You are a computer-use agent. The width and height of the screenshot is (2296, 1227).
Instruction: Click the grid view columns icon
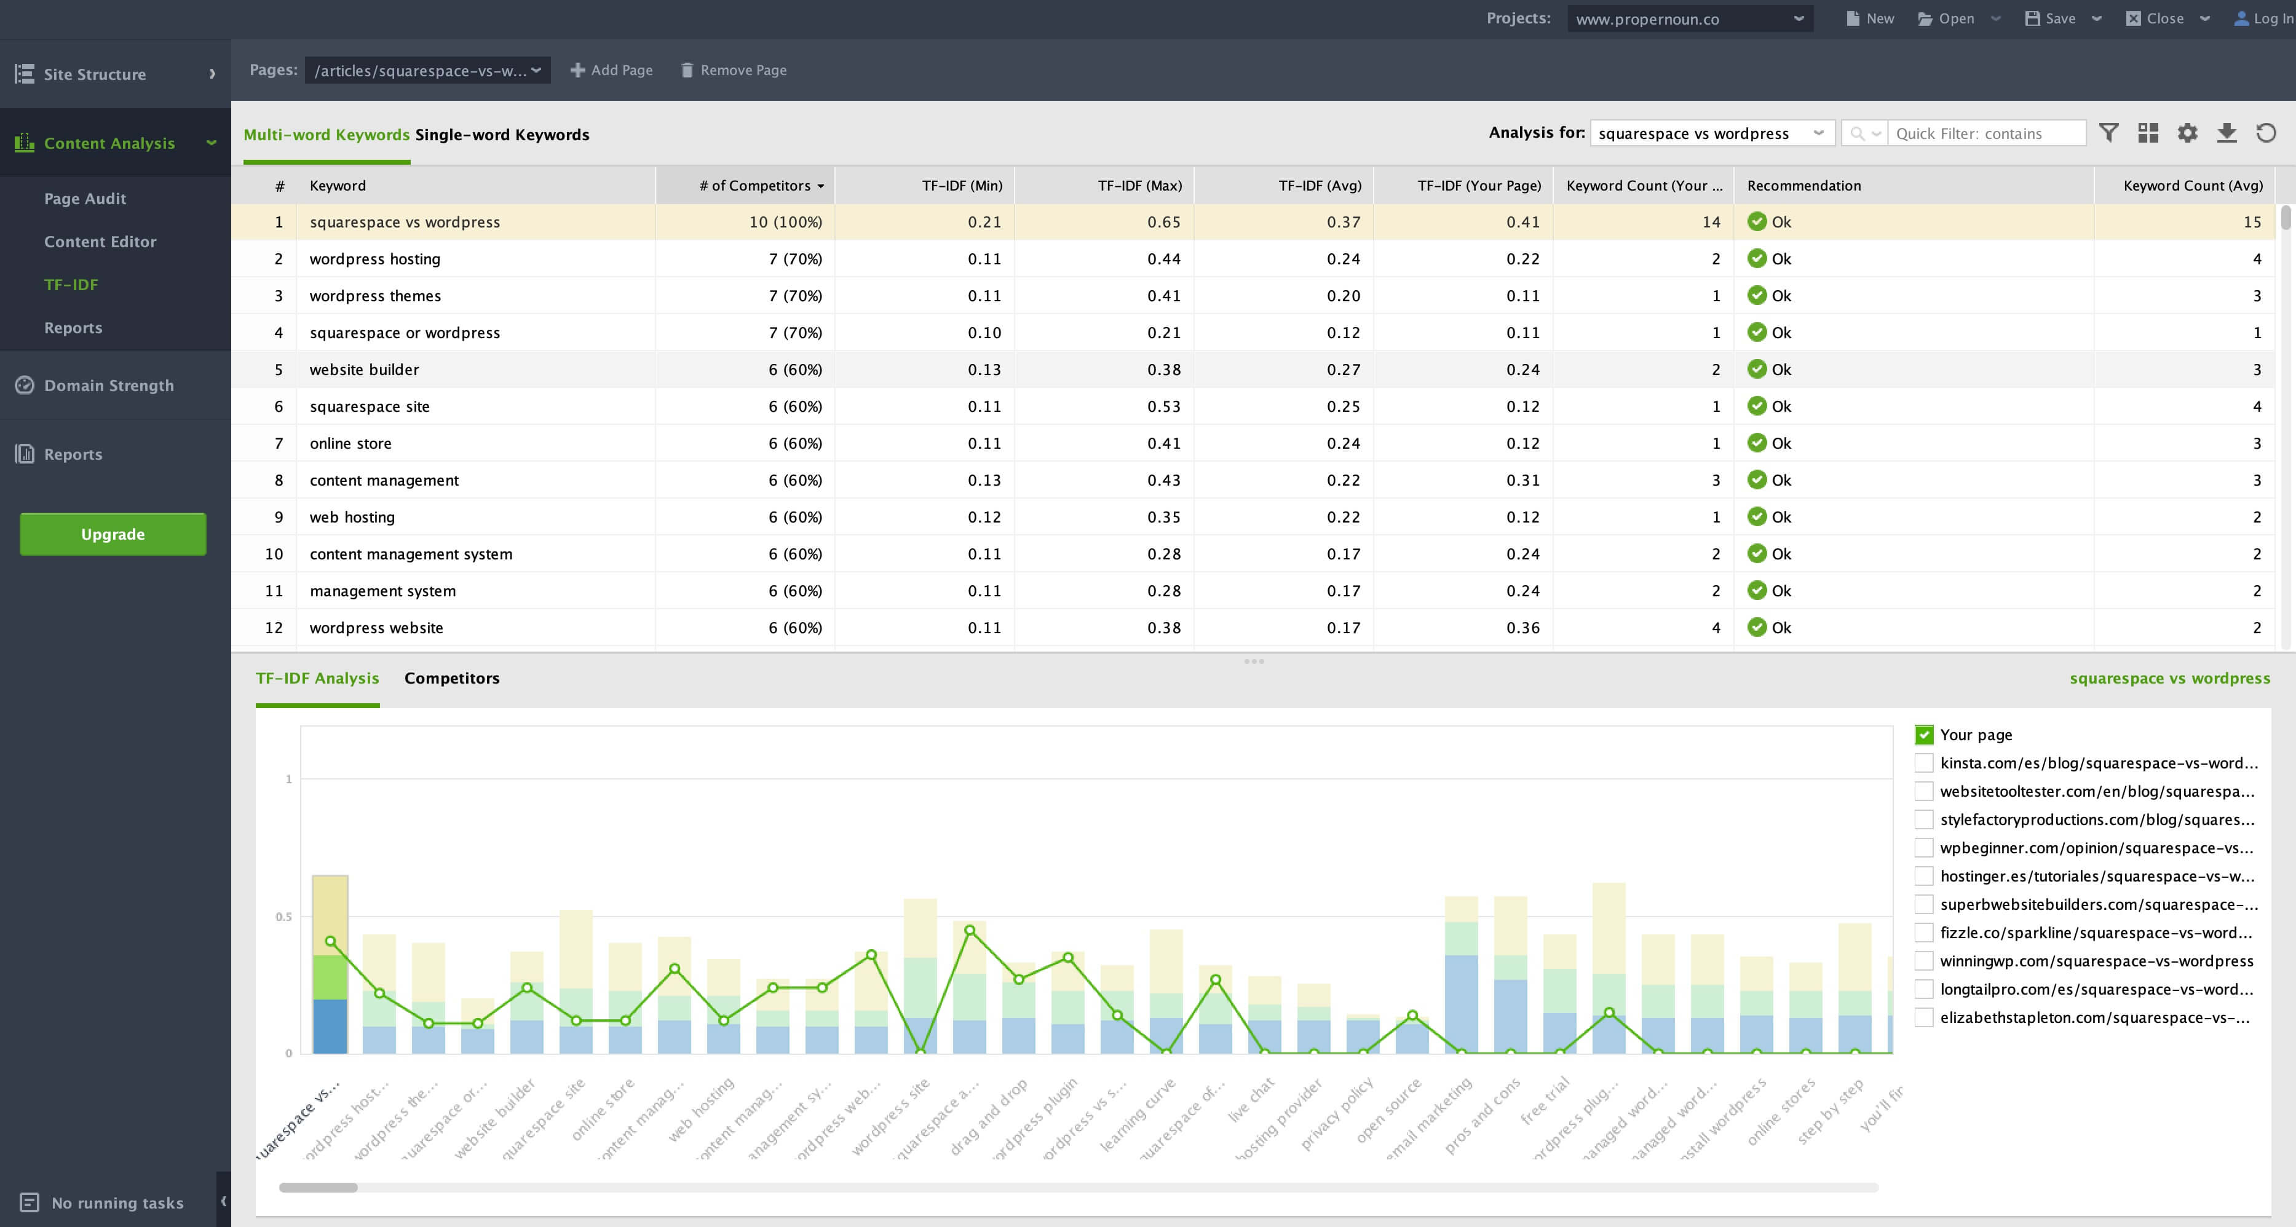coord(2148,133)
